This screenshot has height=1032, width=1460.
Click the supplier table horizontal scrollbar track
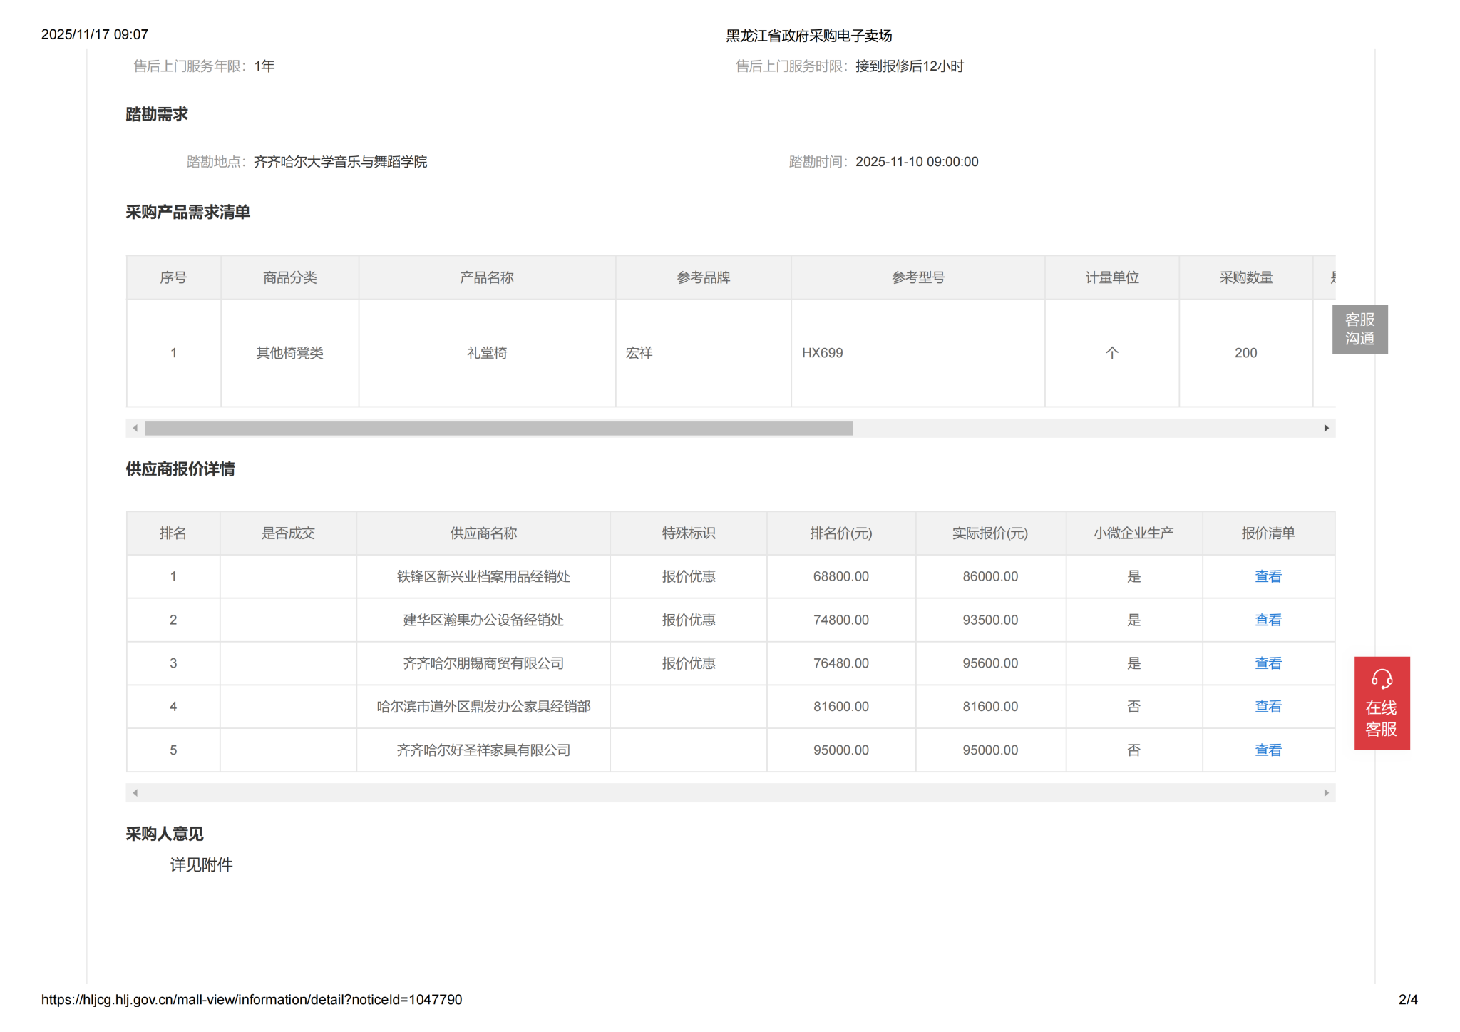click(730, 792)
